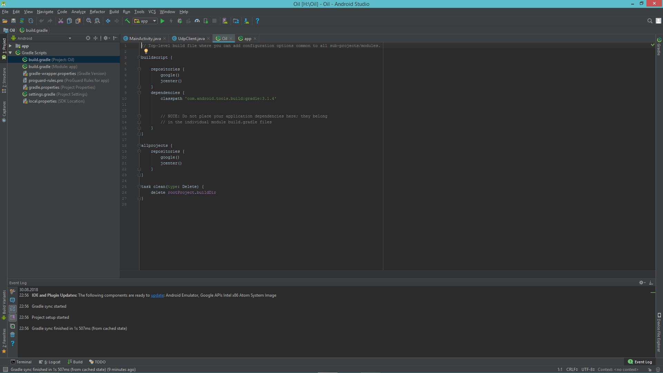This screenshot has height=373, width=663.
Task: Switch to the MainActivity.java tab
Action: click(x=145, y=39)
